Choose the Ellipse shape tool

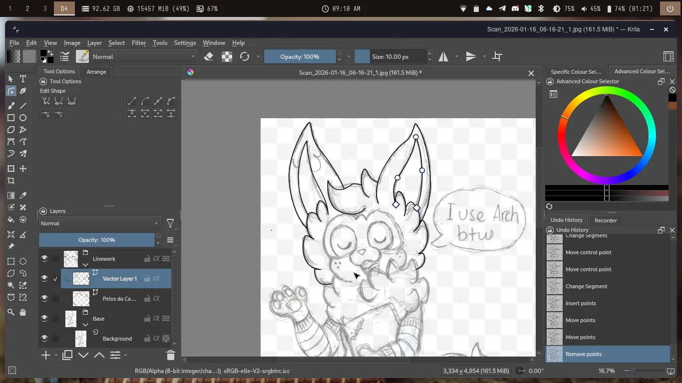(23, 118)
